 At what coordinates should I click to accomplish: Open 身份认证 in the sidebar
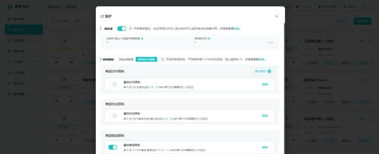[x=24, y=83]
